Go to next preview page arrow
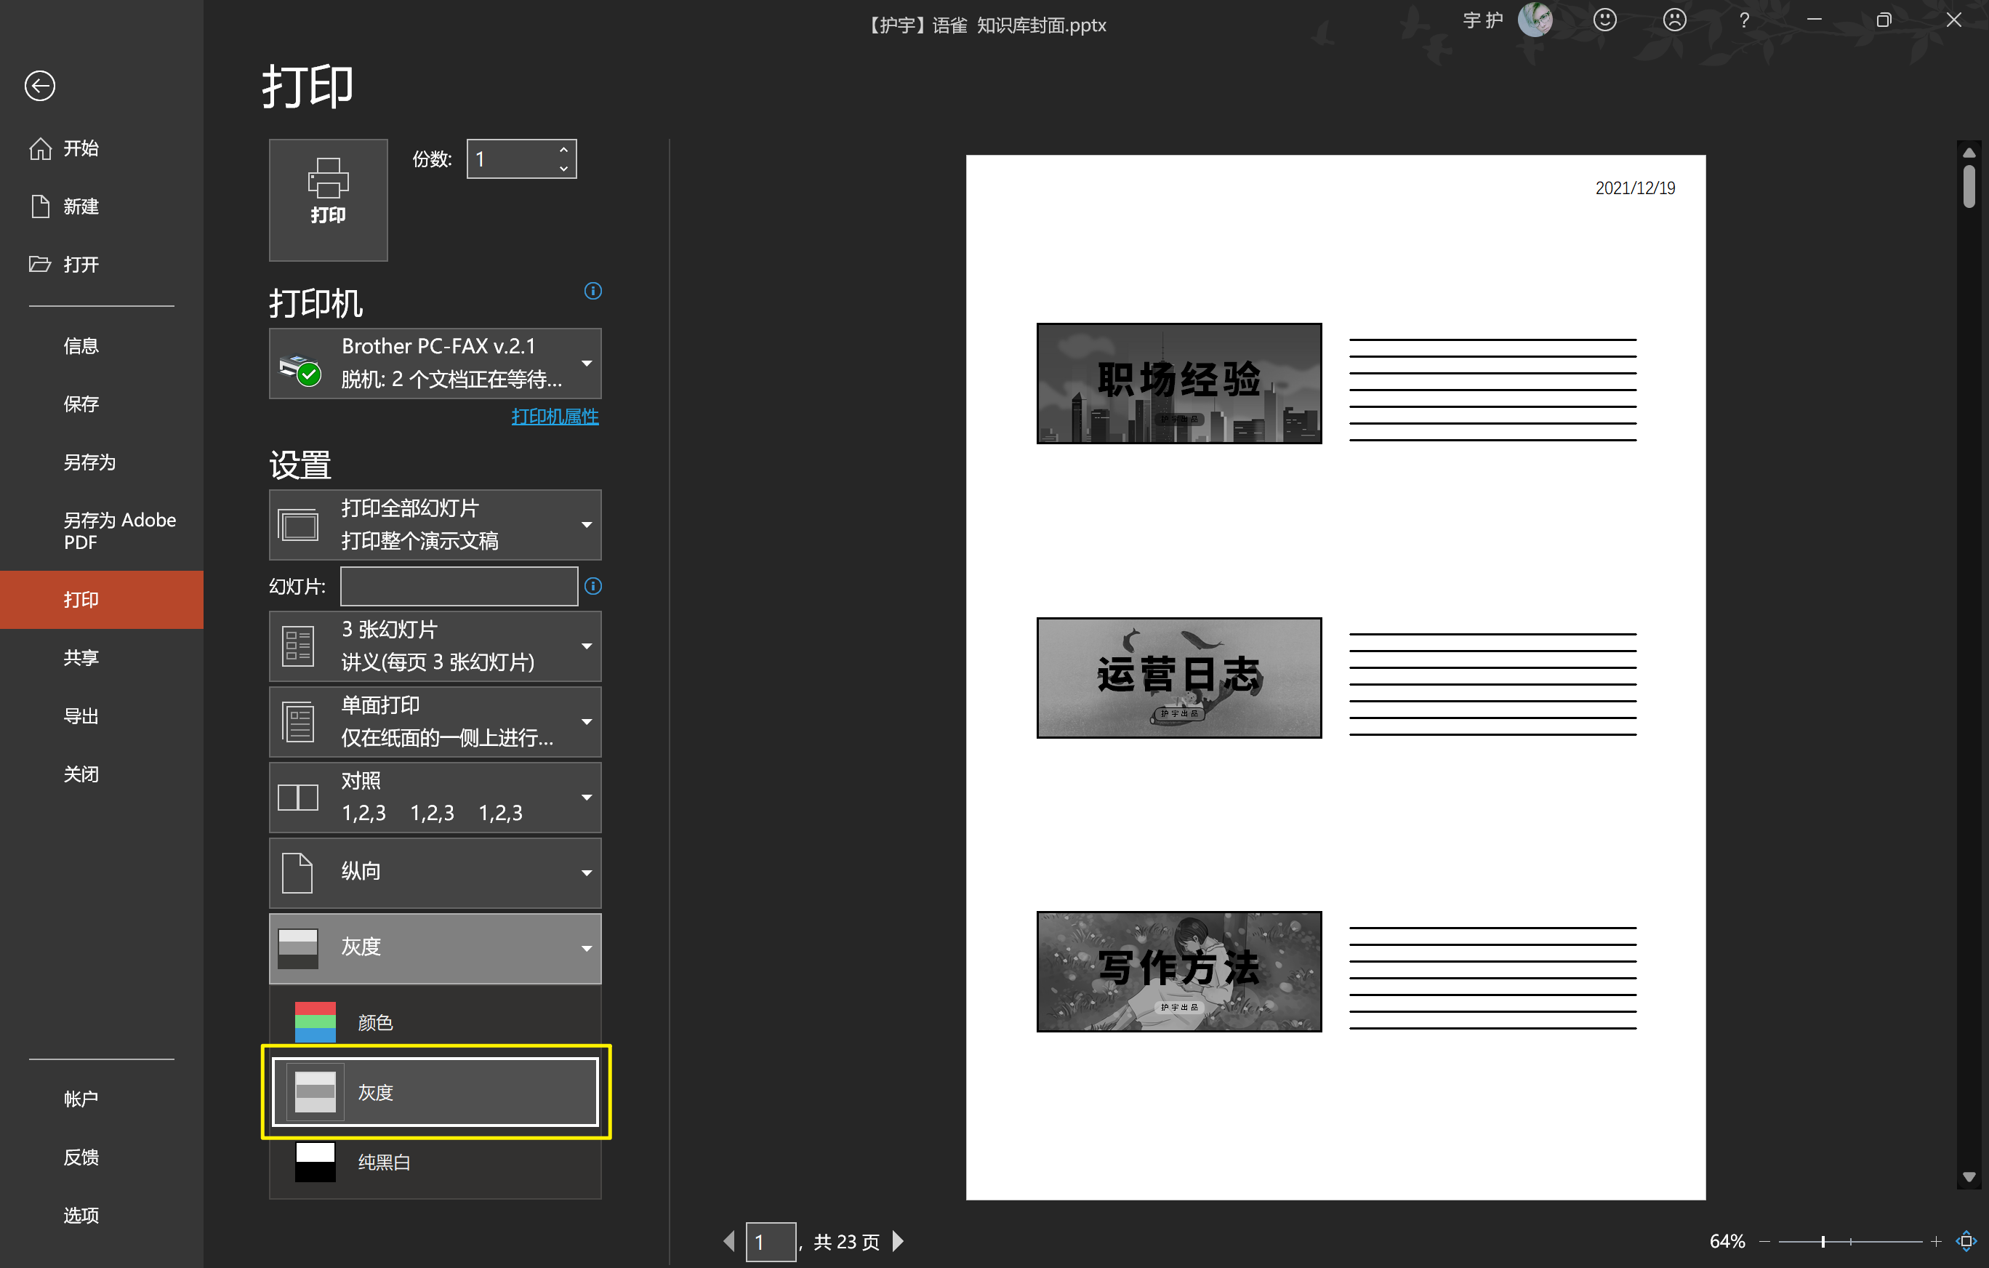Image resolution: width=1989 pixels, height=1268 pixels. pyautogui.click(x=899, y=1241)
